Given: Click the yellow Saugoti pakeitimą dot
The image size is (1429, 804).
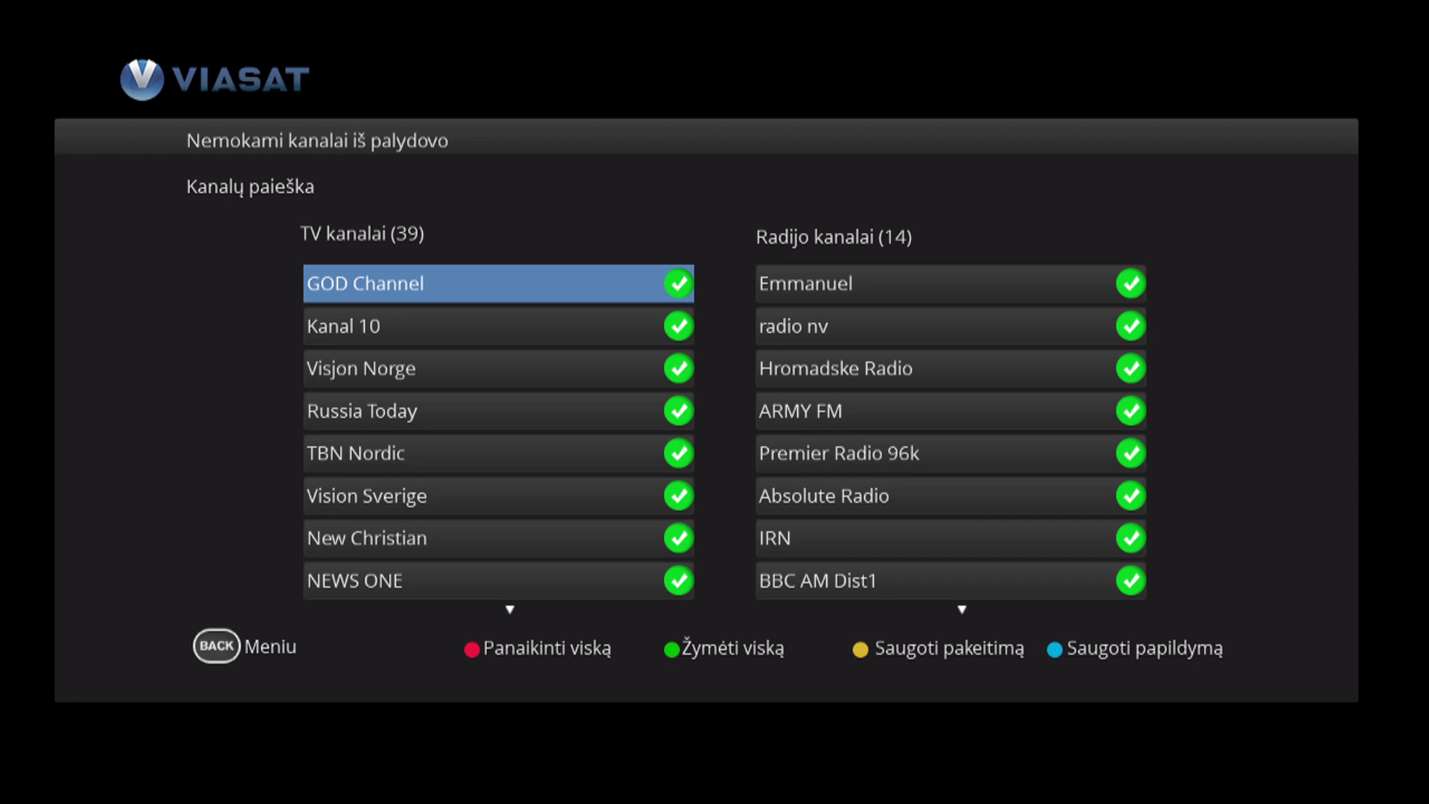Looking at the screenshot, I should click(860, 650).
